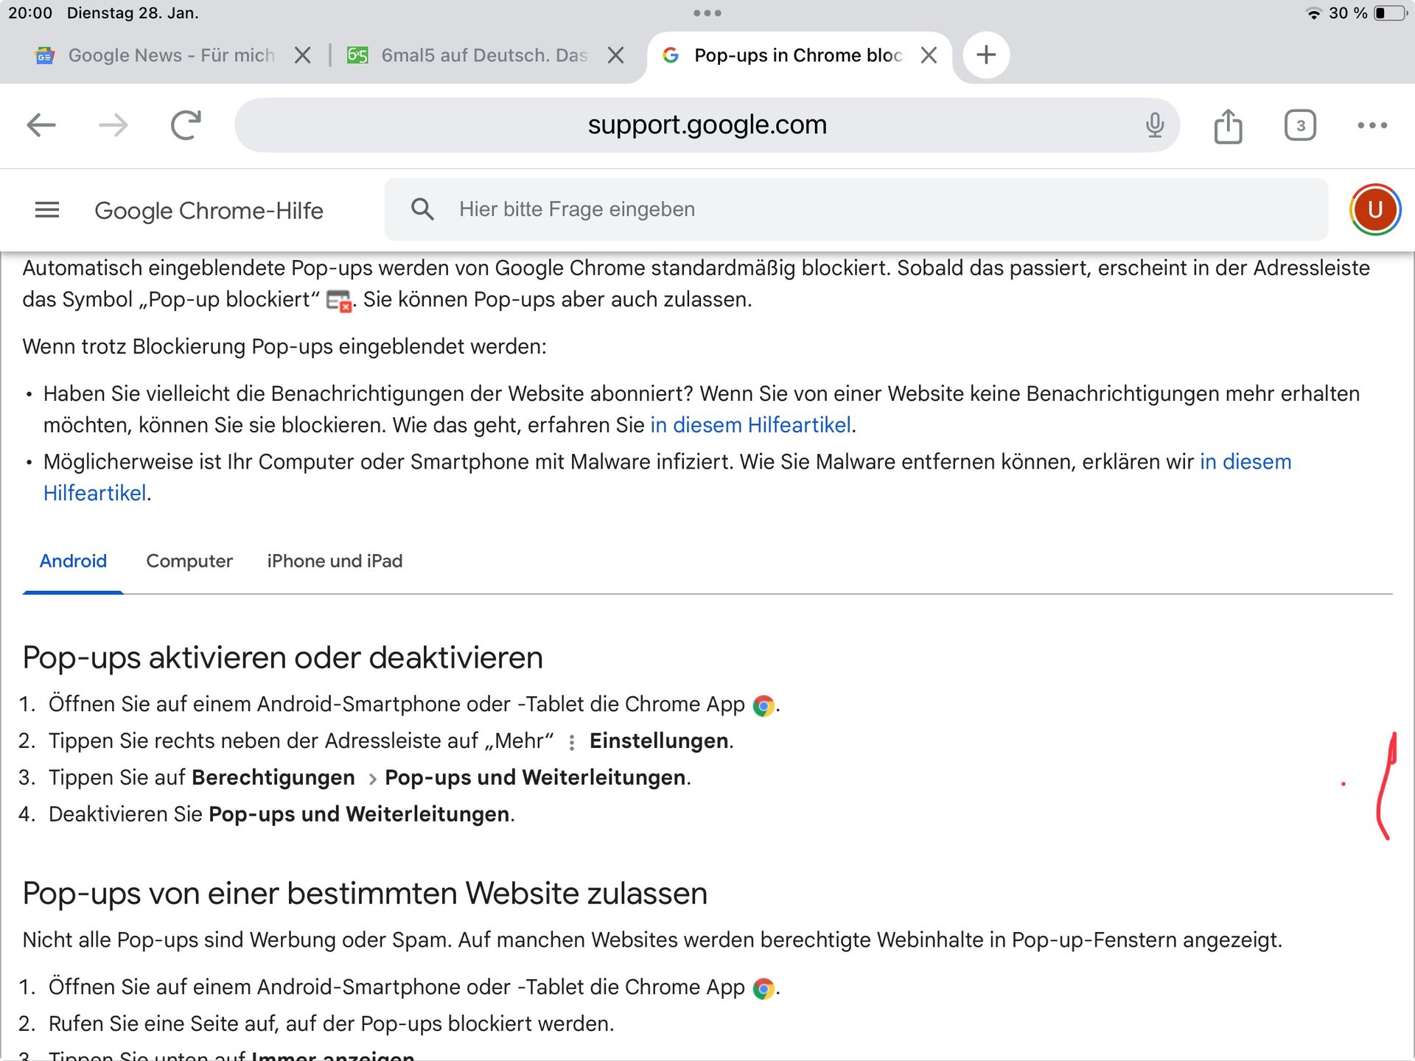Select the Computer platform tab
The width and height of the screenshot is (1415, 1061).
[x=189, y=561]
